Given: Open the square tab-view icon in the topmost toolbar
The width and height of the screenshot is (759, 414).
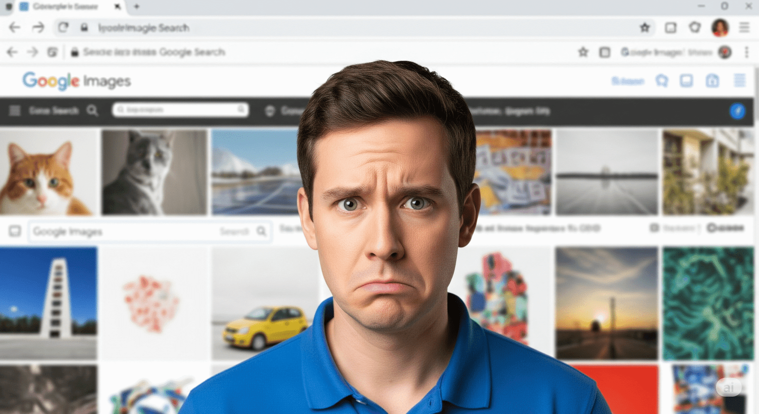Looking at the screenshot, I should coord(671,28).
